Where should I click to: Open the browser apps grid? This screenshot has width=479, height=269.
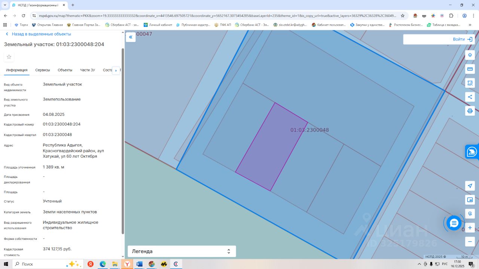[x=5, y=25]
